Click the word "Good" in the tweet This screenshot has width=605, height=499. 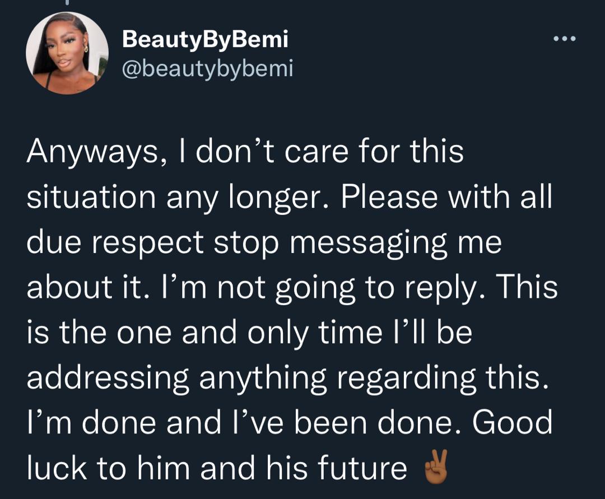(x=512, y=423)
